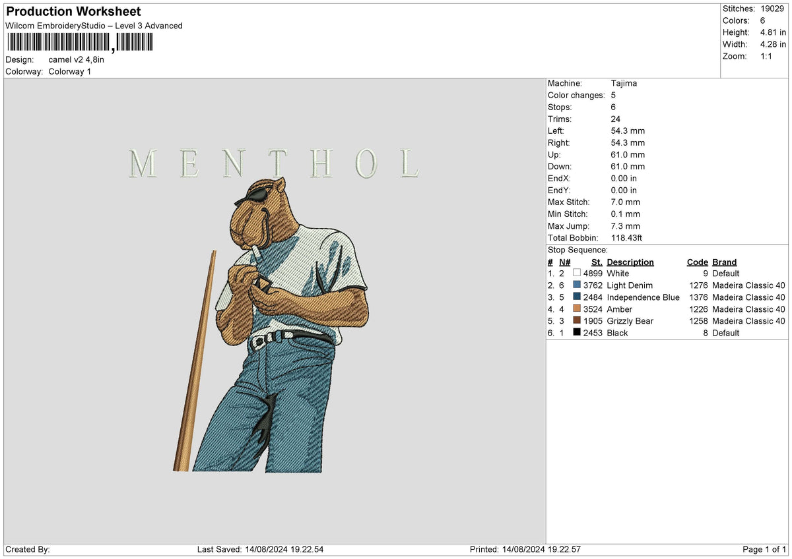Click the 'Stop Sequence:' heading
This screenshot has height=559, width=792.
tap(577, 250)
